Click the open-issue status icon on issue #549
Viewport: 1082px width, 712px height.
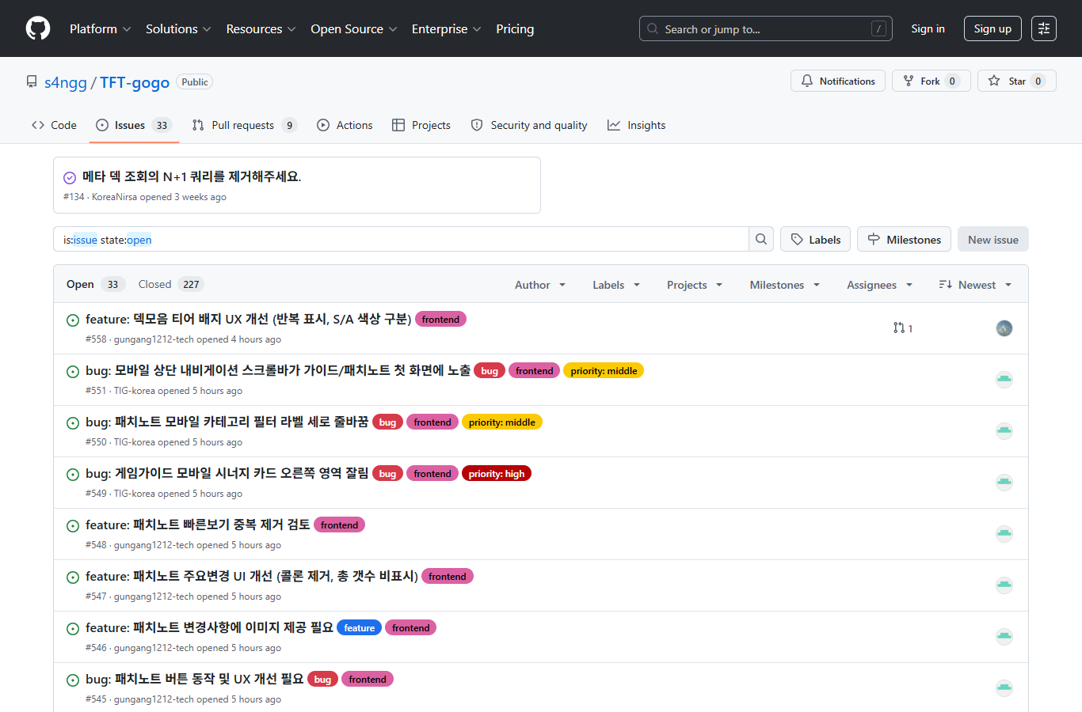(73, 475)
